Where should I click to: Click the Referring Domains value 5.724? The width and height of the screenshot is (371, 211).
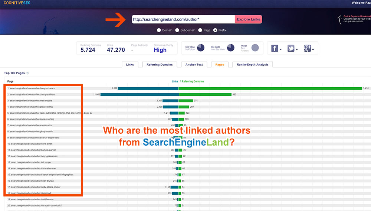[88, 50]
